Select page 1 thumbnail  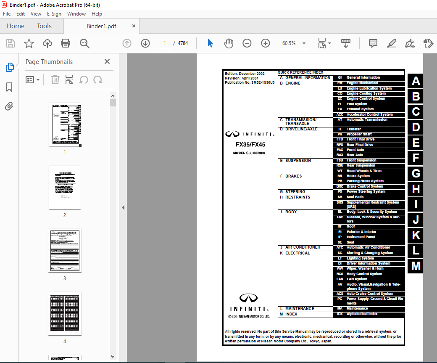pyautogui.click(x=65, y=125)
